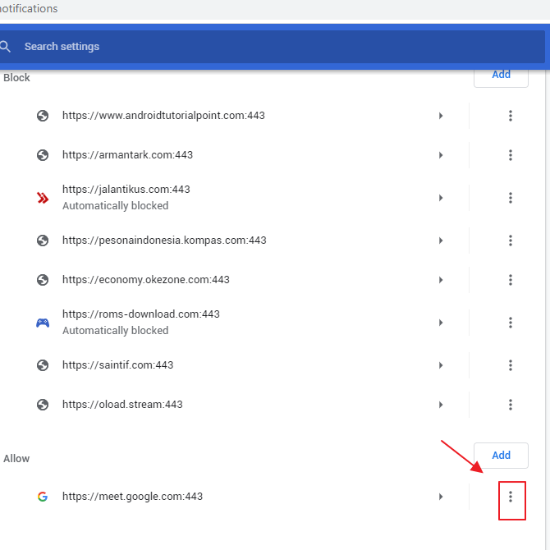This screenshot has height=550, width=550.
Task: Open three-dot menu for economy.okezone.com
Action: point(510,280)
